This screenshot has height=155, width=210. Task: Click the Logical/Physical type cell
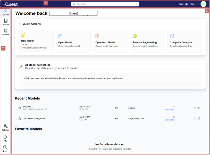pos(136,118)
